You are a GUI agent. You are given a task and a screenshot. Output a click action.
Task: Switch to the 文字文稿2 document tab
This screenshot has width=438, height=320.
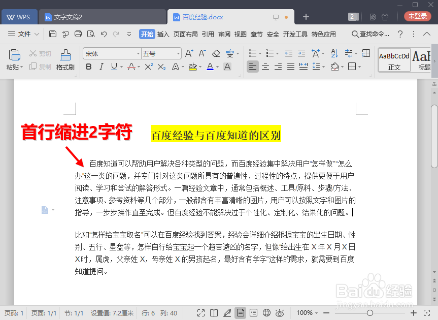point(102,17)
